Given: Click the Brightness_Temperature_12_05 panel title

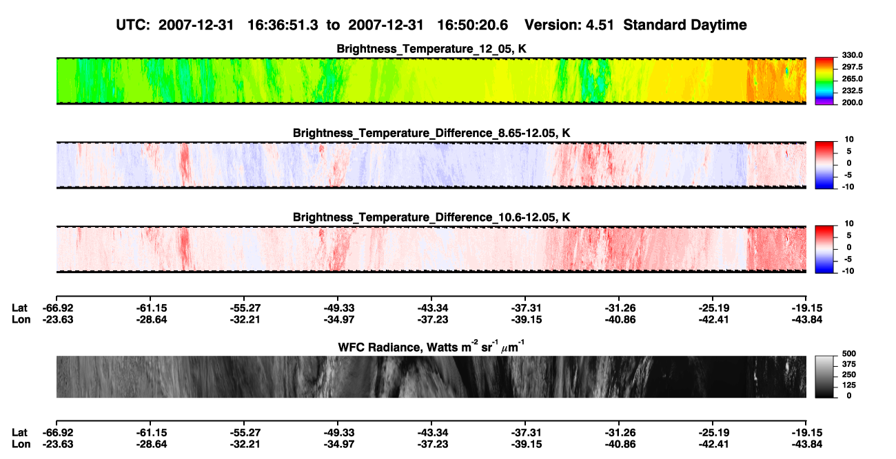Looking at the screenshot, I should (x=431, y=49).
